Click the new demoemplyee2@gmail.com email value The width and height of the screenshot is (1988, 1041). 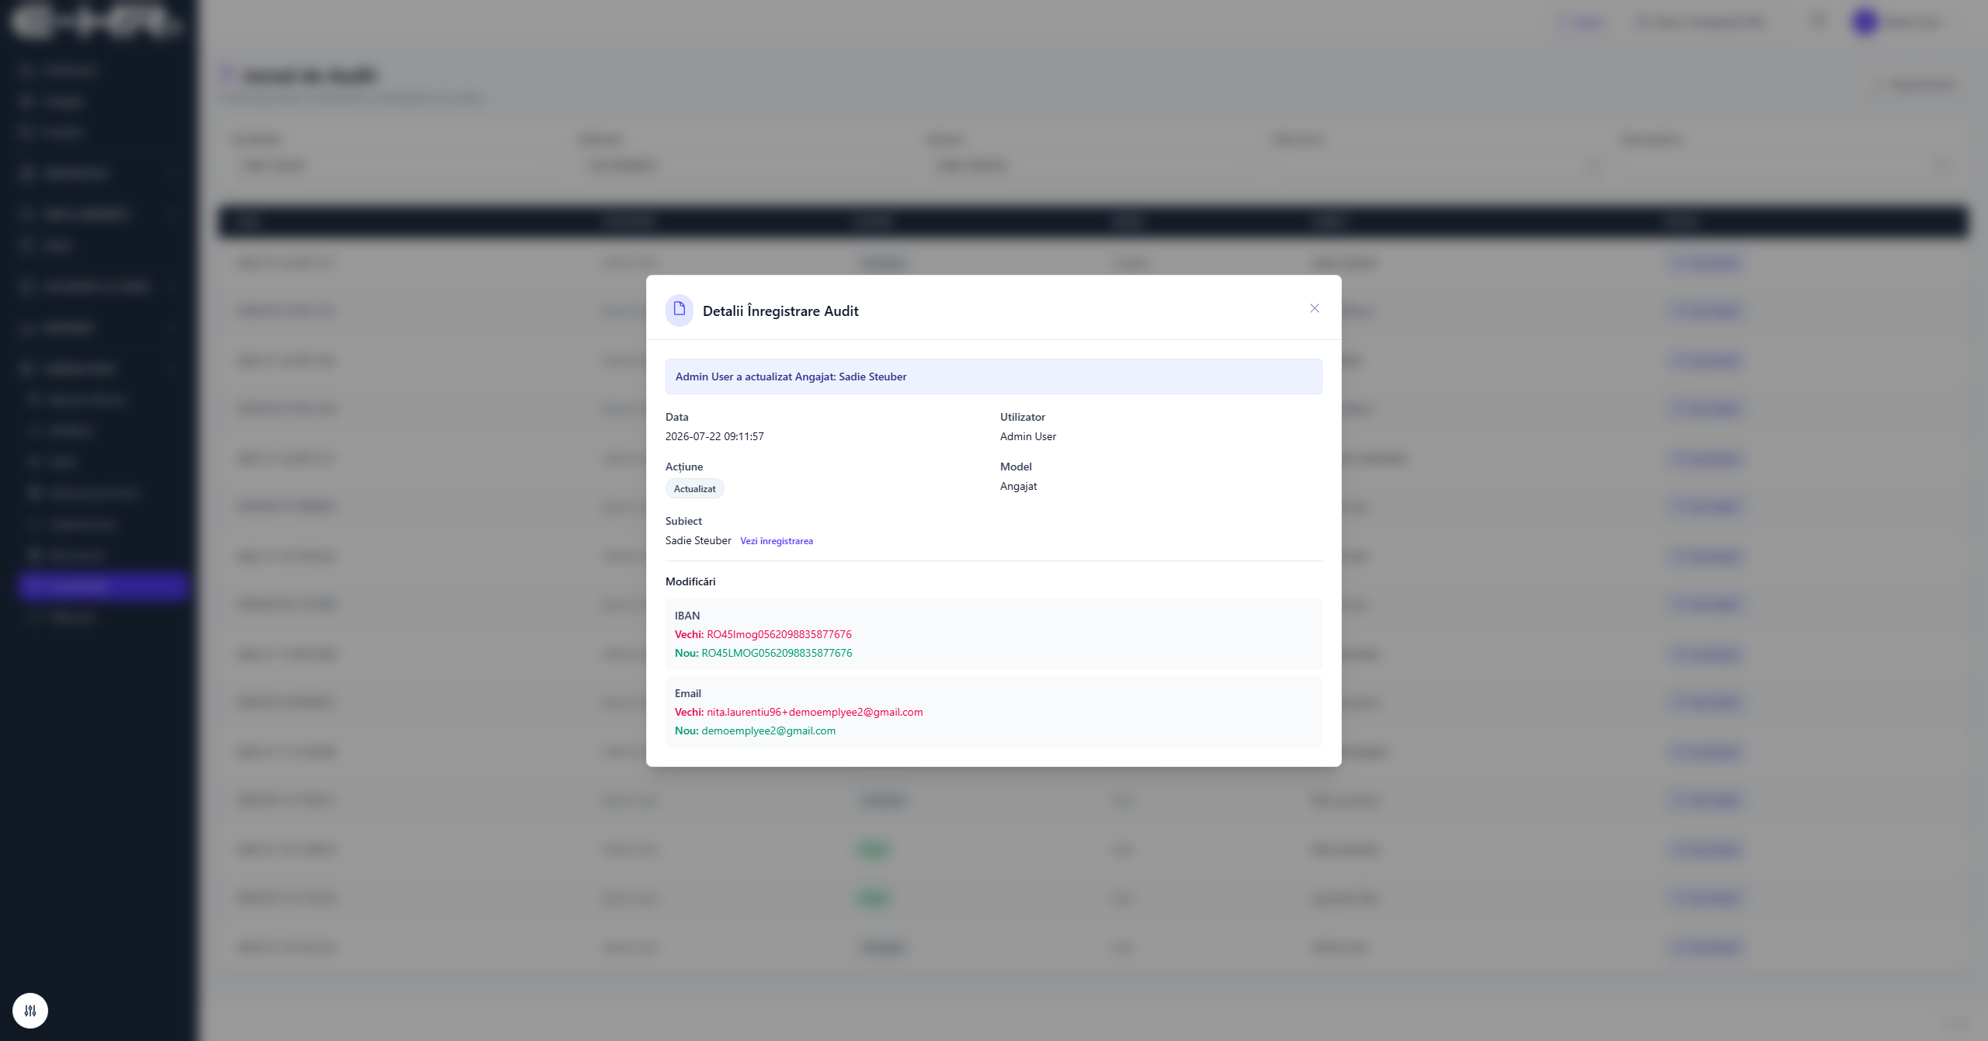point(768,730)
